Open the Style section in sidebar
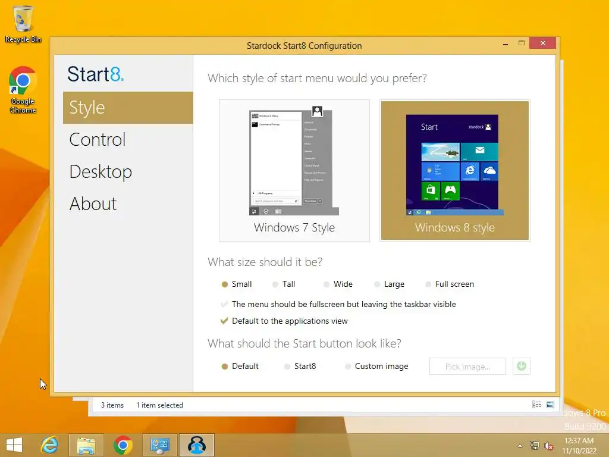The image size is (609, 457). click(128, 108)
